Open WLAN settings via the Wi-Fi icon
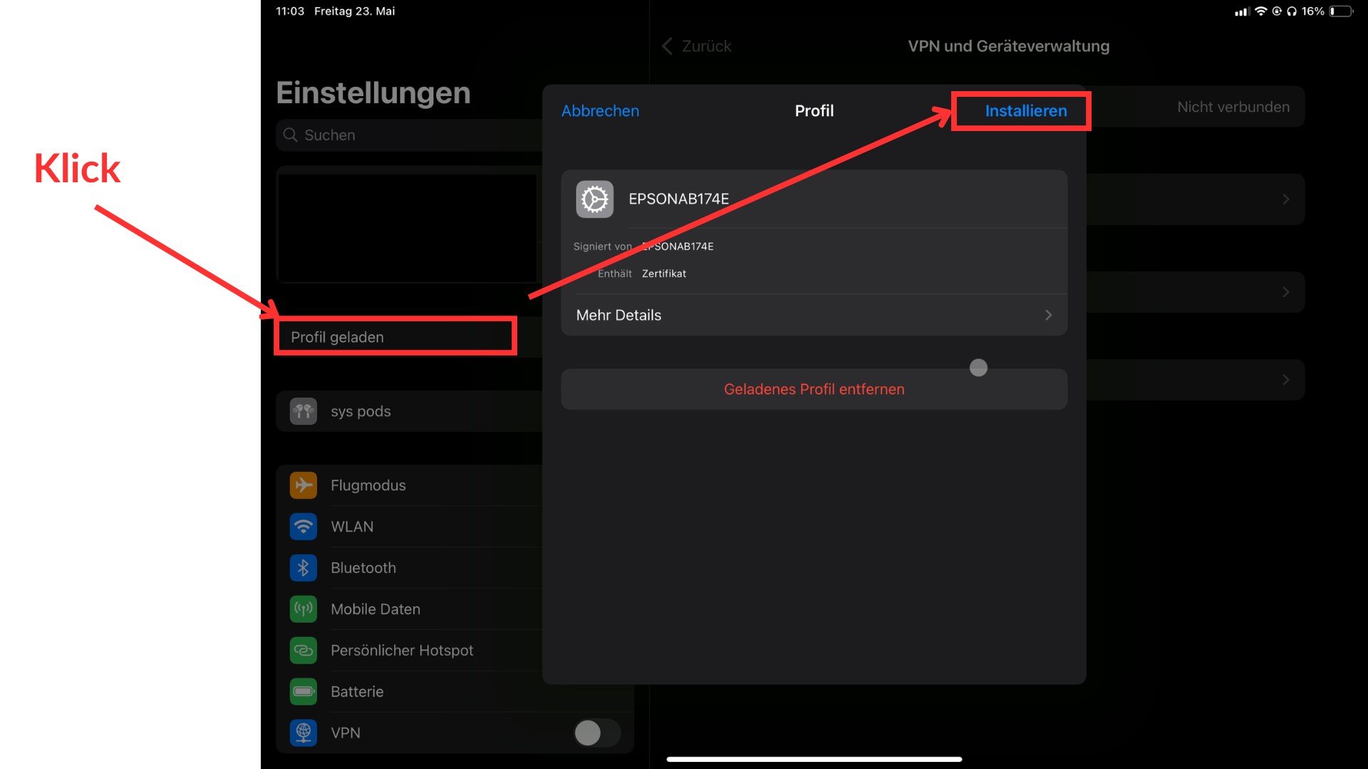The image size is (1368, 769). pos(303,526)
